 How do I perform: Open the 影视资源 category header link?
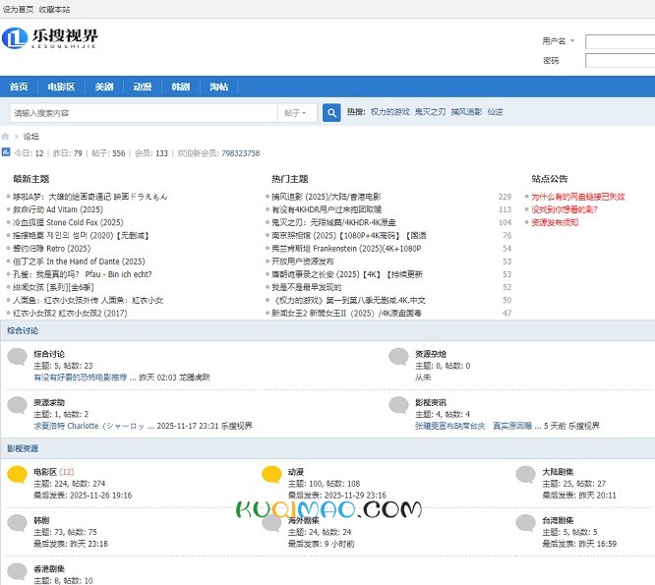(23, 448)
